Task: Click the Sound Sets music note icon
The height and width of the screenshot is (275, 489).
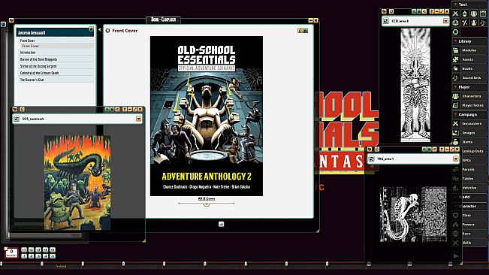Action: coord(456,77)
